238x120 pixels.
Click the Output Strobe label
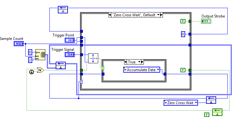point(213,16)
